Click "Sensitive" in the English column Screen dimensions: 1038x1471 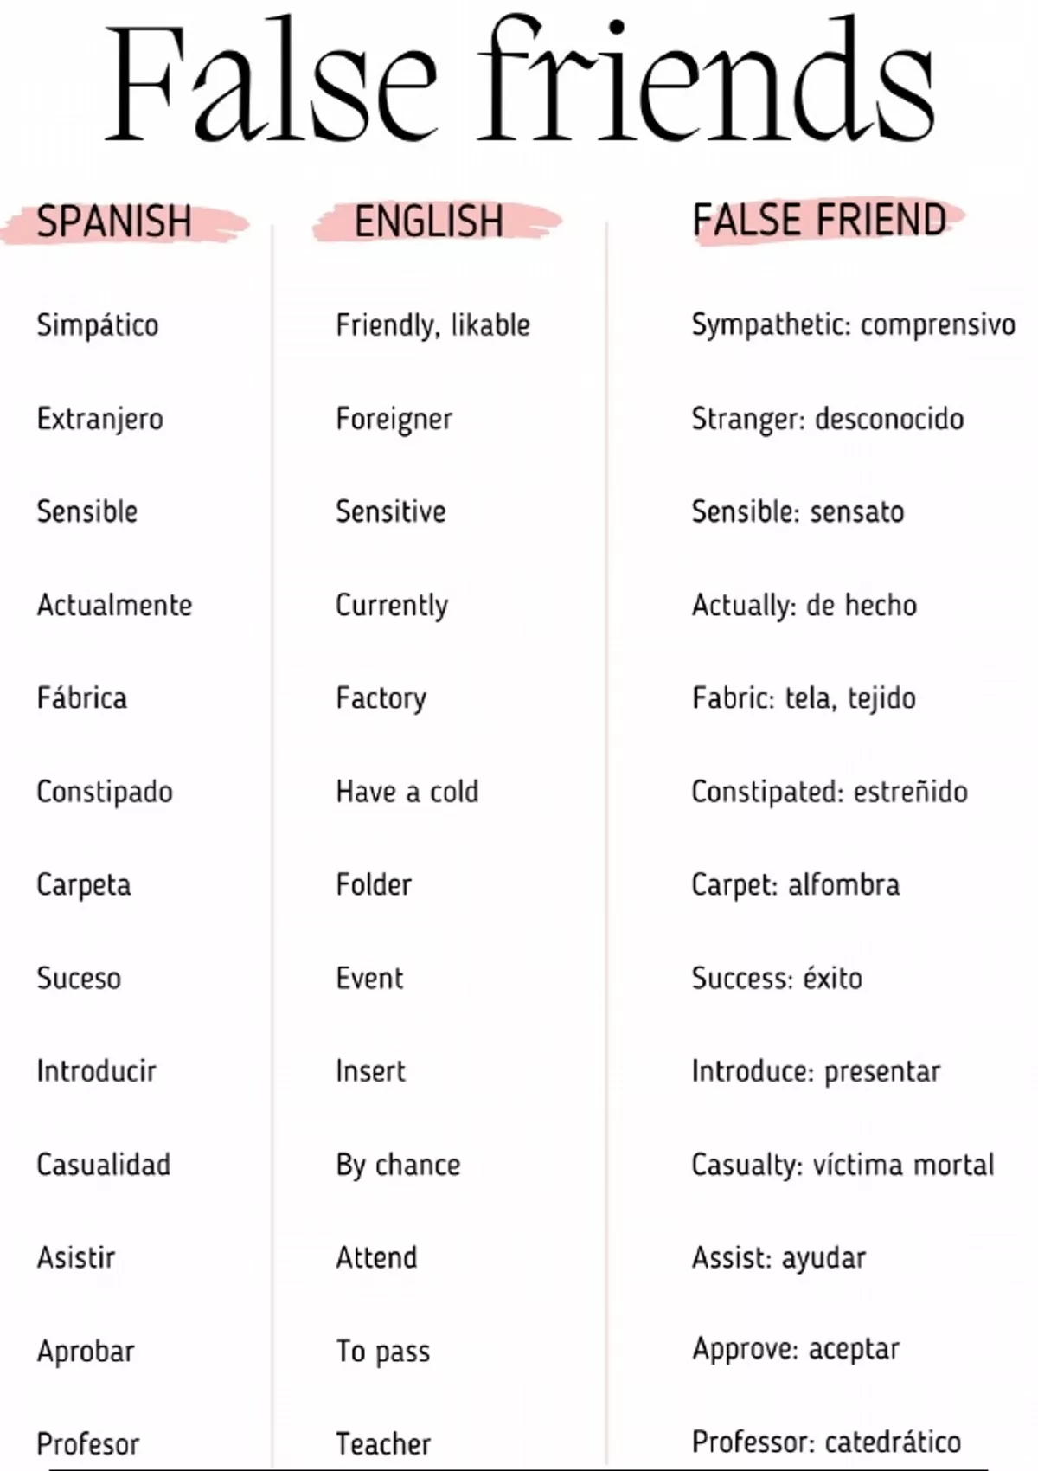coord(390,511)
